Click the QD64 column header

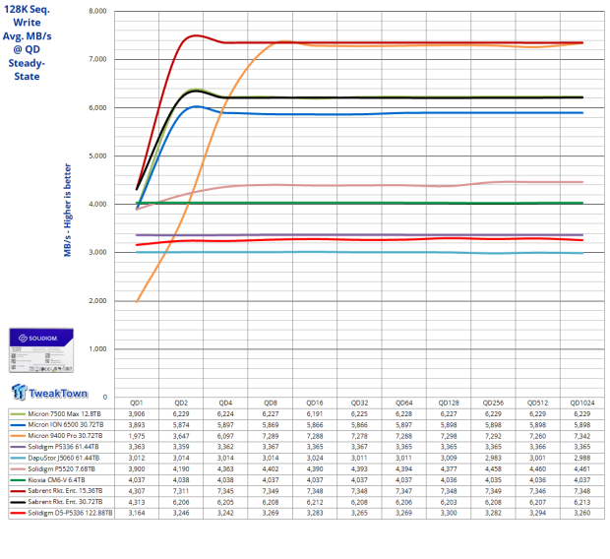pyautogui.click(x=403, y=403)
